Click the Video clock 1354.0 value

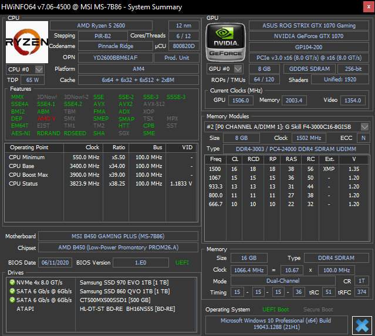(x=353, y=101)
